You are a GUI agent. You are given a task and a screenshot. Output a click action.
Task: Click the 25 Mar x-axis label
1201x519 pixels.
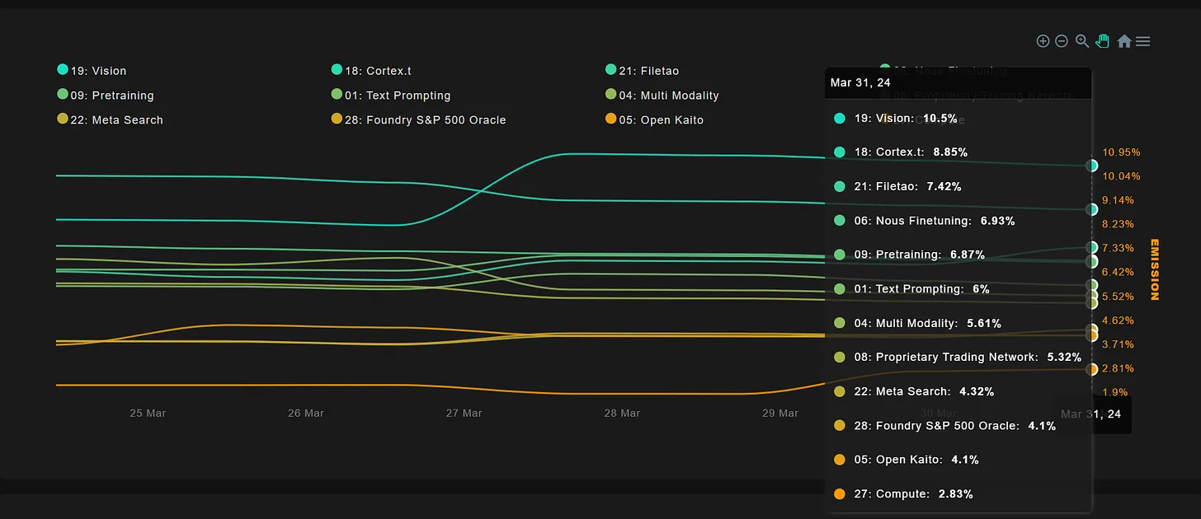148,413
